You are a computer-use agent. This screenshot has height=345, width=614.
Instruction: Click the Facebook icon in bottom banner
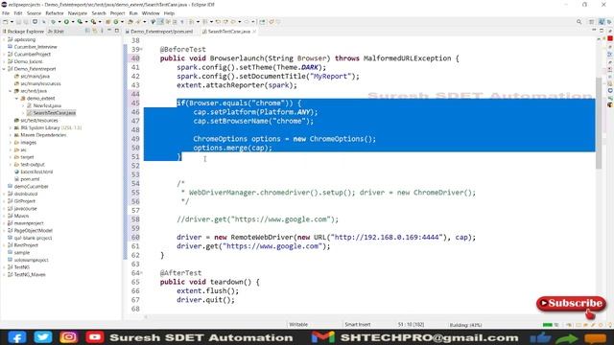coord(17,337)
